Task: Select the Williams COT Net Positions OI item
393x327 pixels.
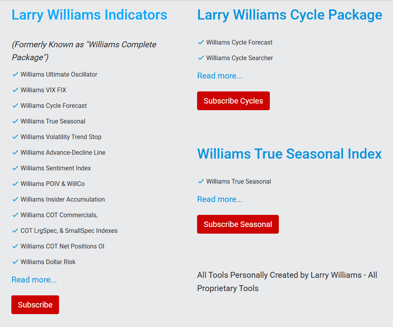Action: click(63, 247)
